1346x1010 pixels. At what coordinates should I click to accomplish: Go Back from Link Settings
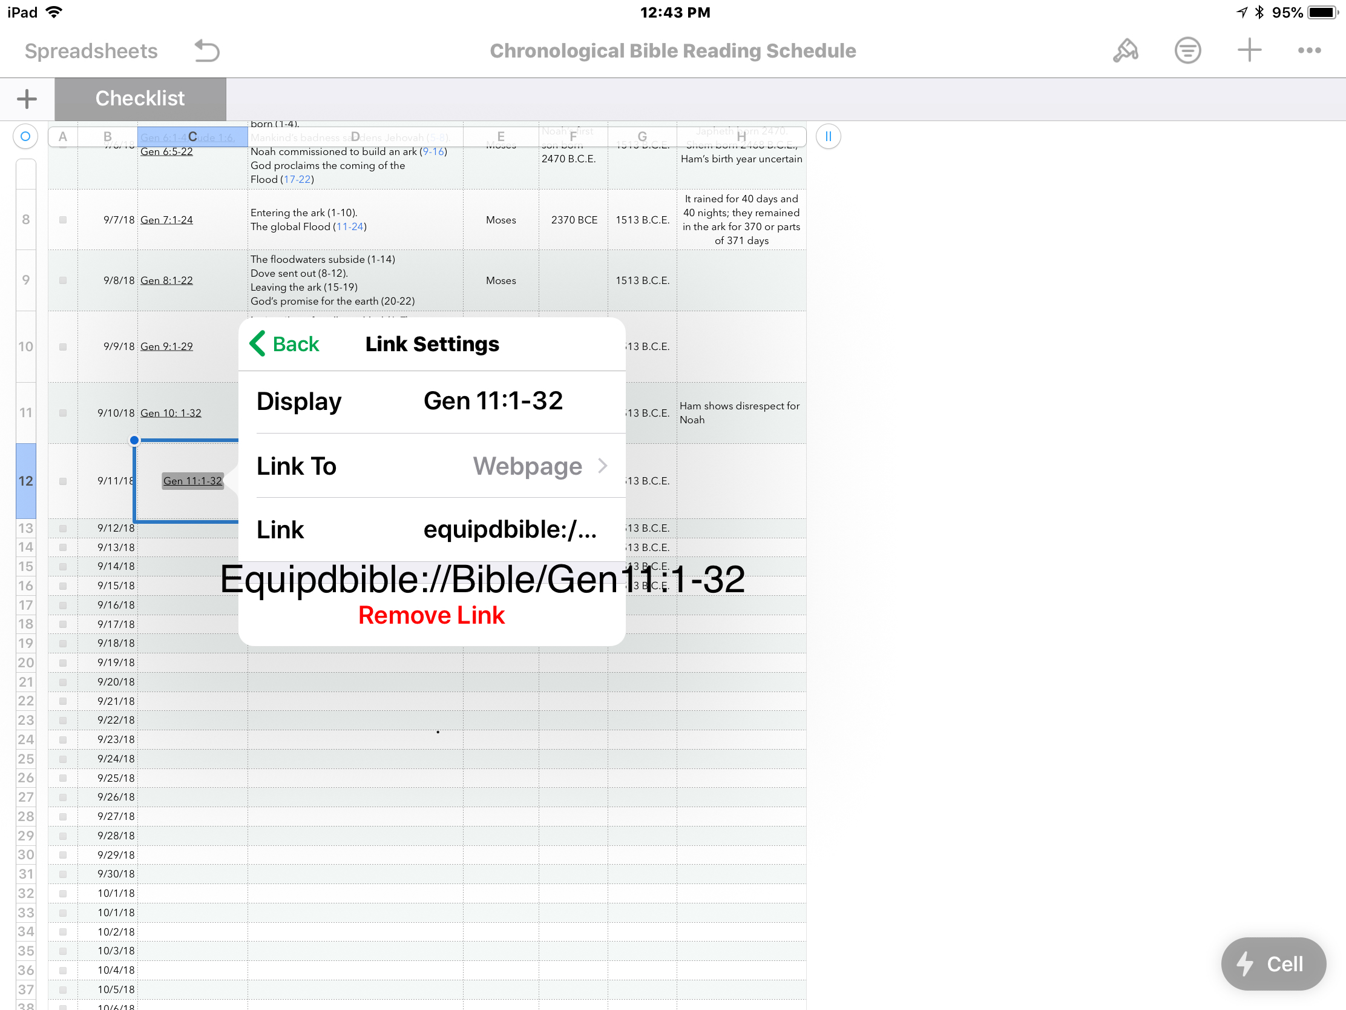coord(284,344)
